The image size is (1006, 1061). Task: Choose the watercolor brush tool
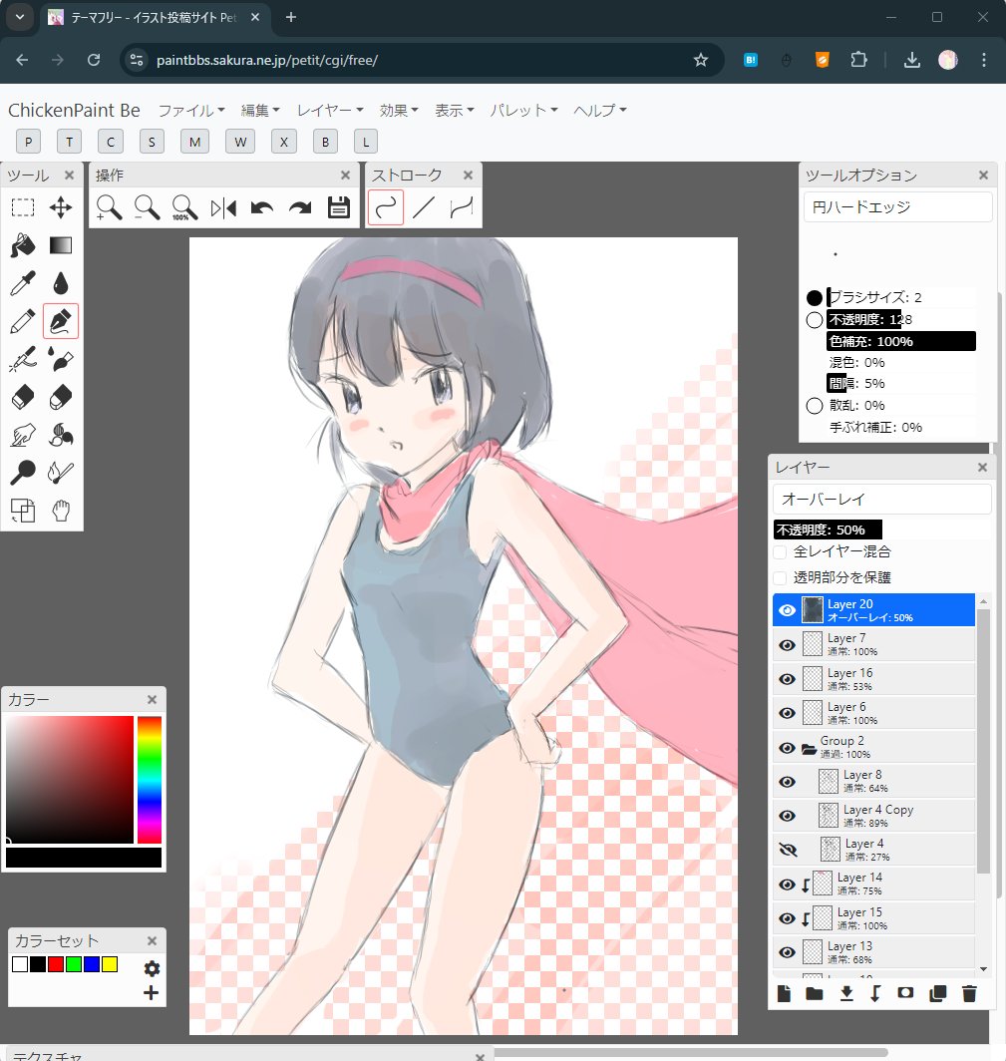tap(61, 359)
